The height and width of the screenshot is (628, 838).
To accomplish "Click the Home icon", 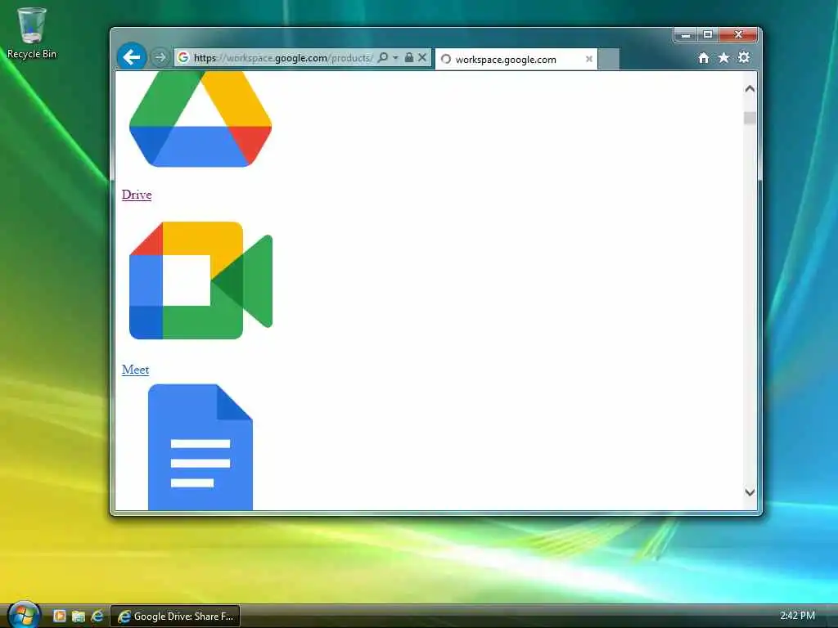I will pyautogui.click(x=704, y=58).
